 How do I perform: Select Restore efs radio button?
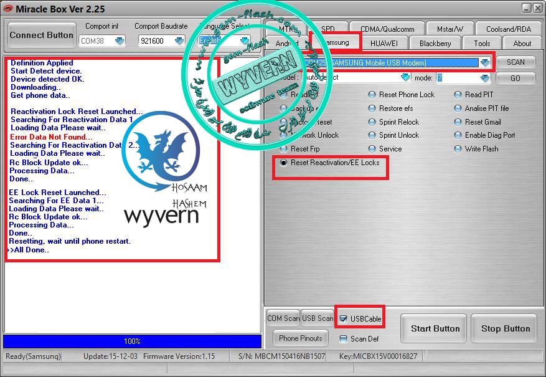pyautogui.click(x=372, y=108)
